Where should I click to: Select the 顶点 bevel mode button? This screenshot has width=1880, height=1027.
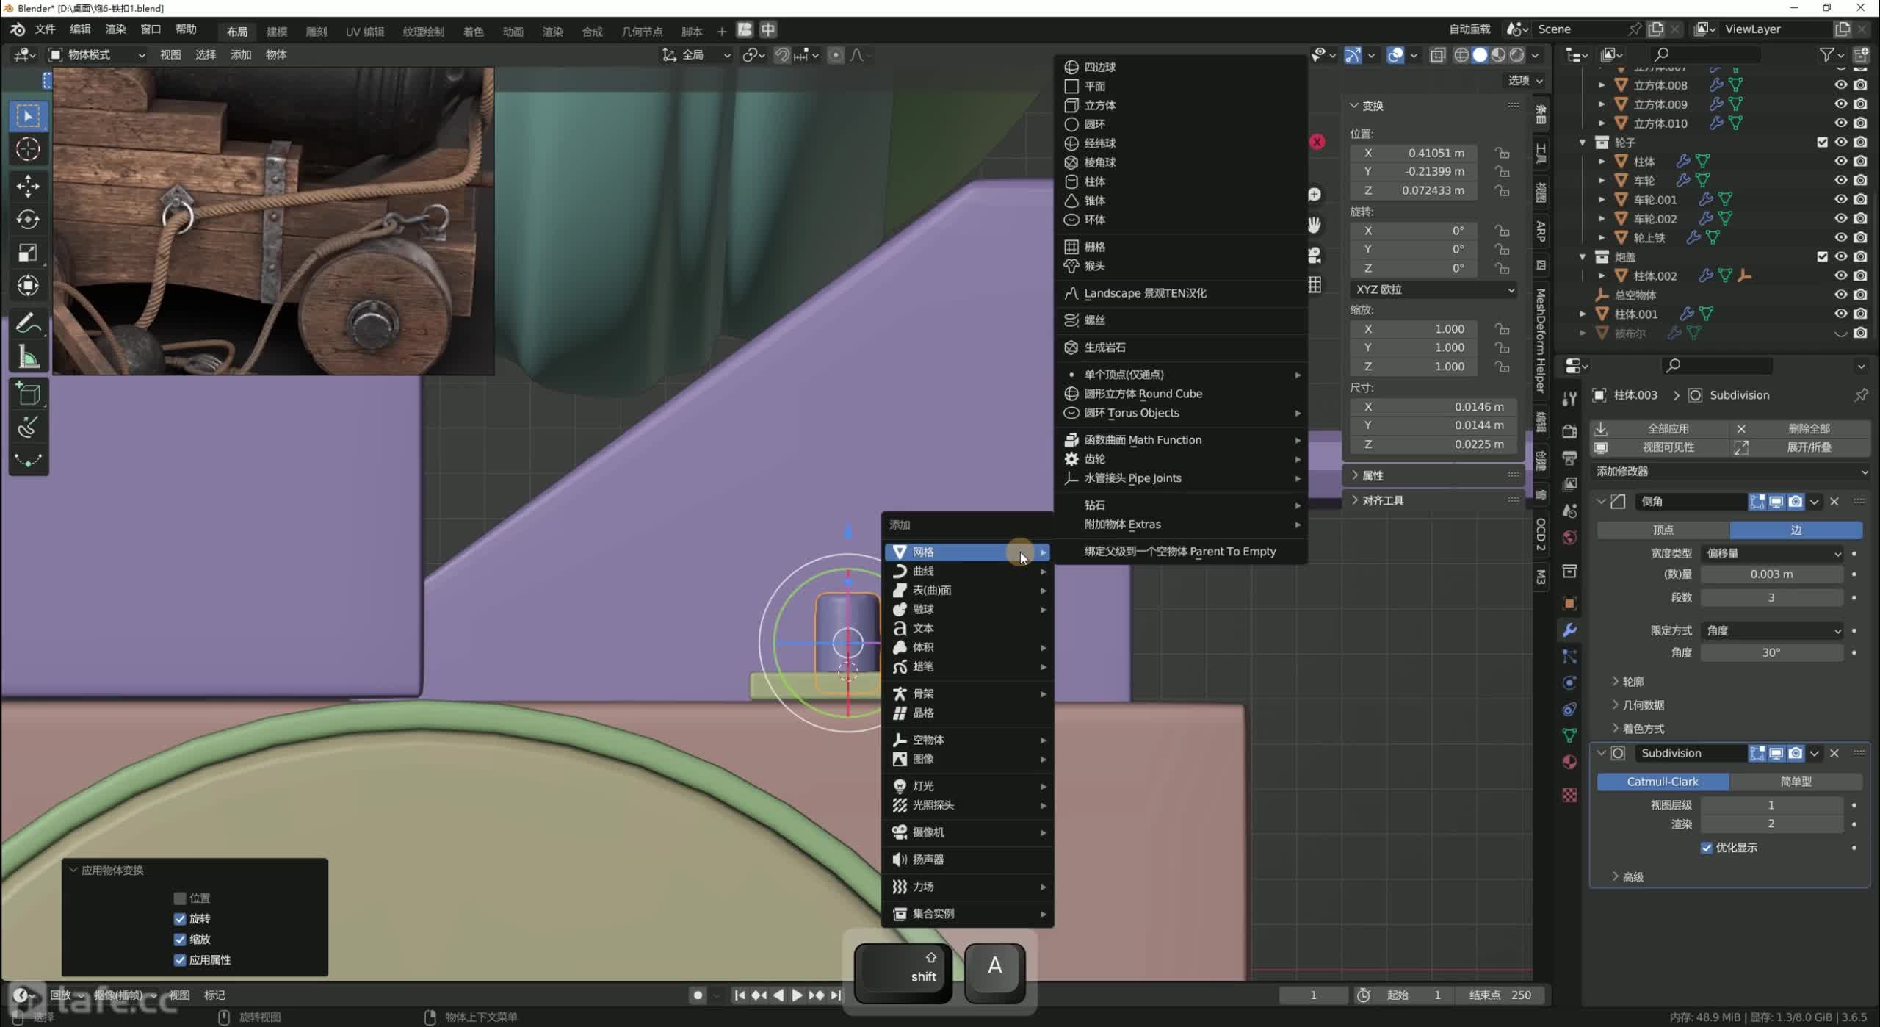click(x=1663, y=530)
